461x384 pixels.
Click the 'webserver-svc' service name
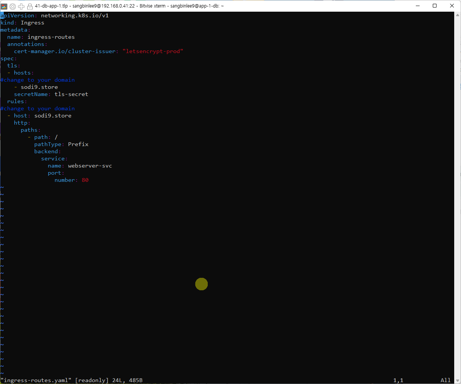(90, 166)
